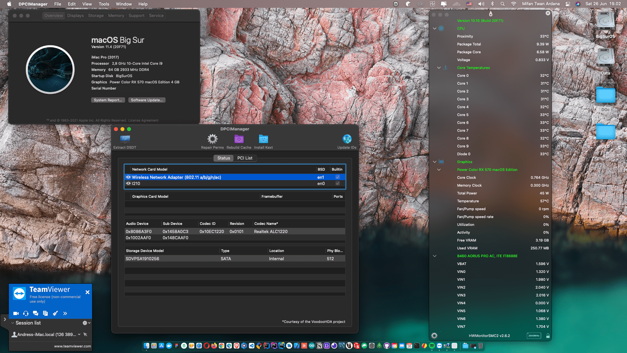Open www.teamviewer.com link
This screenshot has height=353, width=627.
point(72,346)
